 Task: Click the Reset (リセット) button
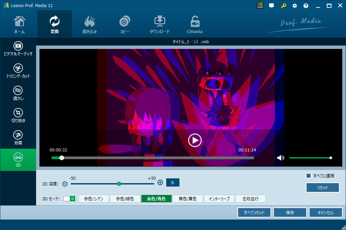click(x=322, y=188)
